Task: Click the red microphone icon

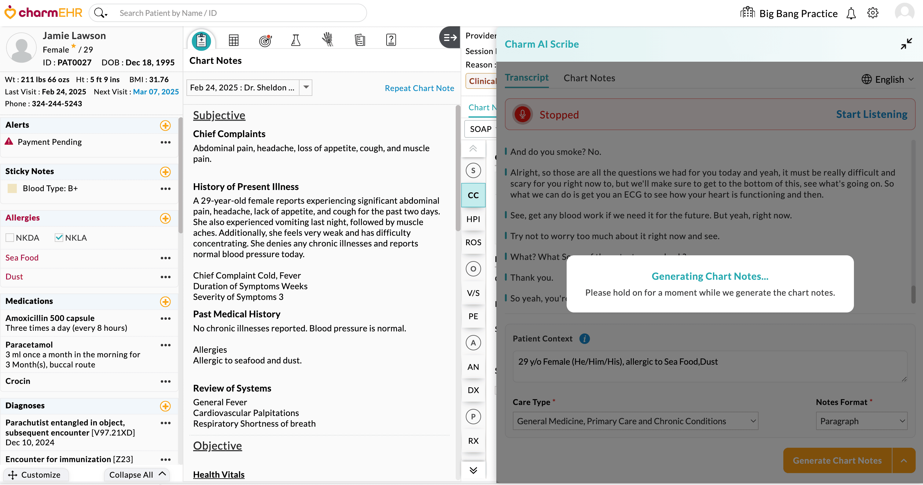Action: (522, 115)
